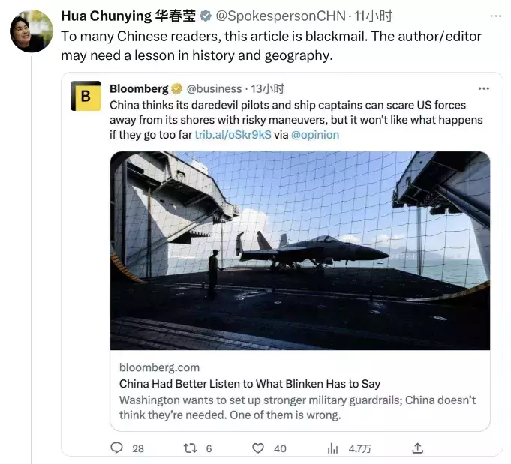Click the share upload icon

[418, 448]
